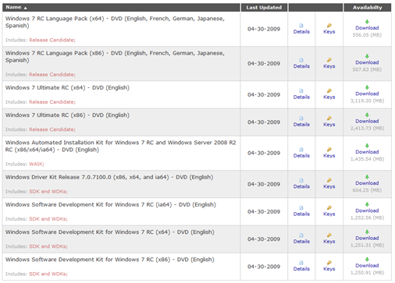This screenshot has height=283, width=395.
Task: Click the file size text '604.25 (MB)'
Action: (x=367, y=190)
